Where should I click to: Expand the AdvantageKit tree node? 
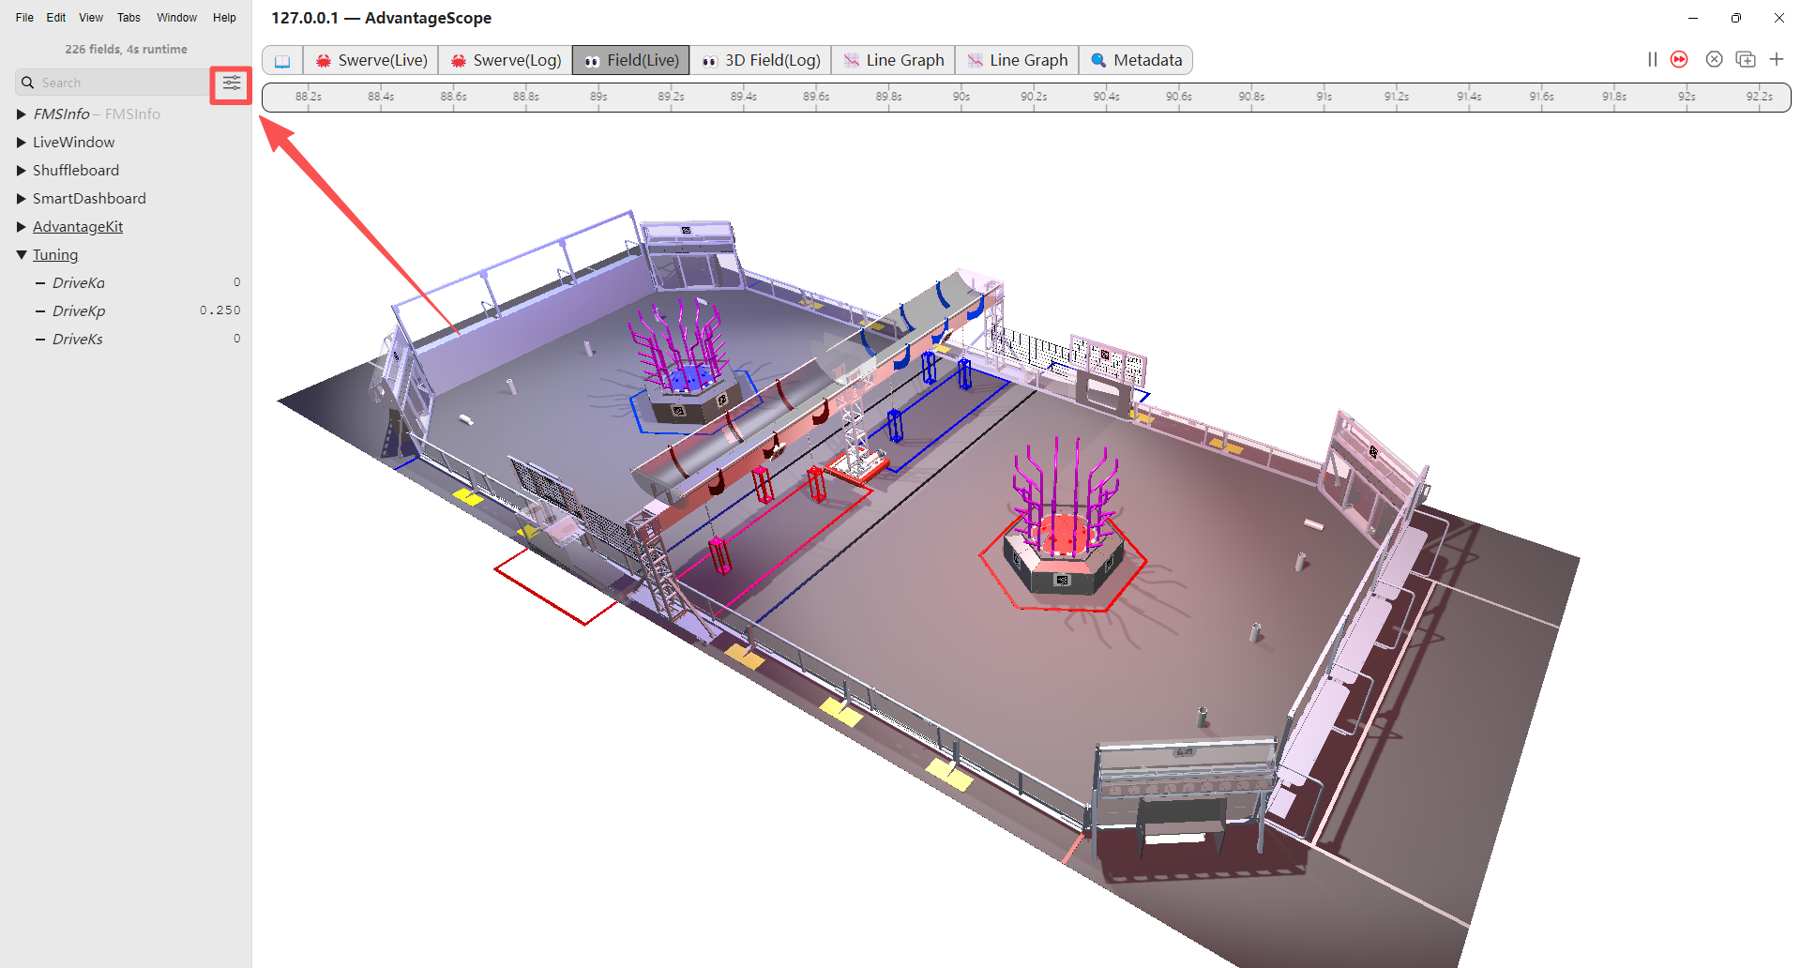22,227
